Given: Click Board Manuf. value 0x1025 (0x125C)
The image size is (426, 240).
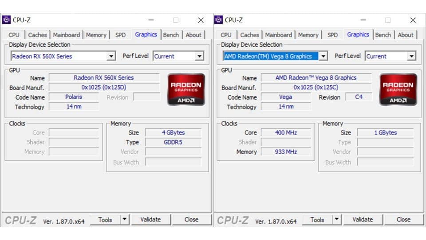Looking at the screenshot, I should [316, 88].
